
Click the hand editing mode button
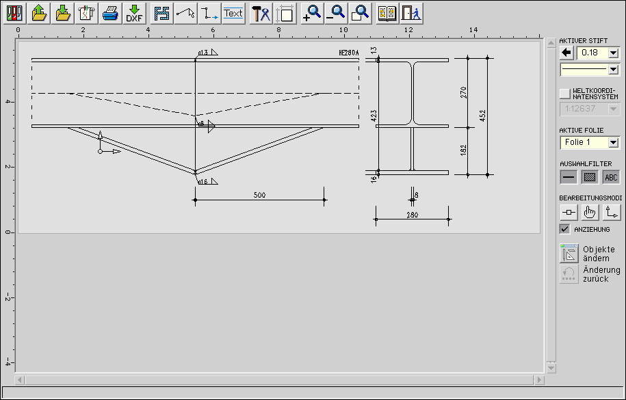590,213
